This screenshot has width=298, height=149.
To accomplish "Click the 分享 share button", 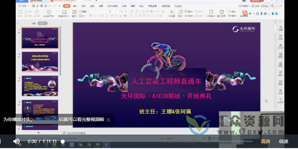I will 255,6.
